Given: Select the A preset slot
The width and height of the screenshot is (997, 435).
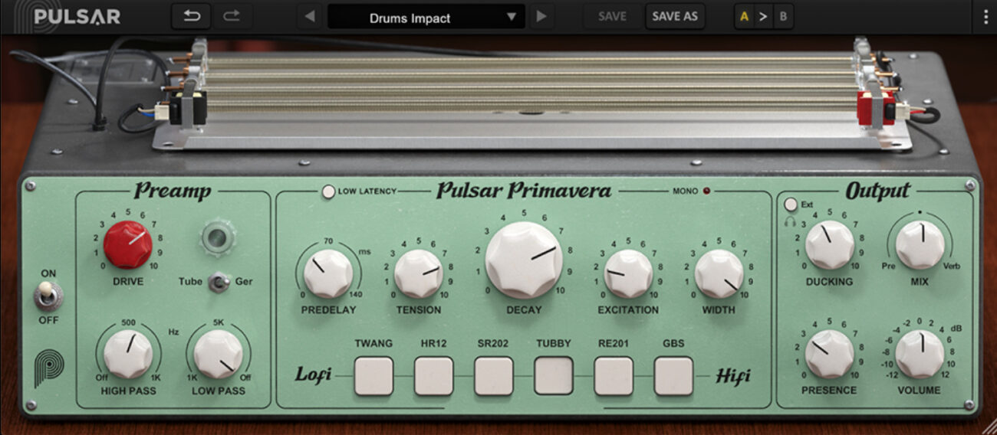Looking at the screenshot, I should click(x=743, y=16).
